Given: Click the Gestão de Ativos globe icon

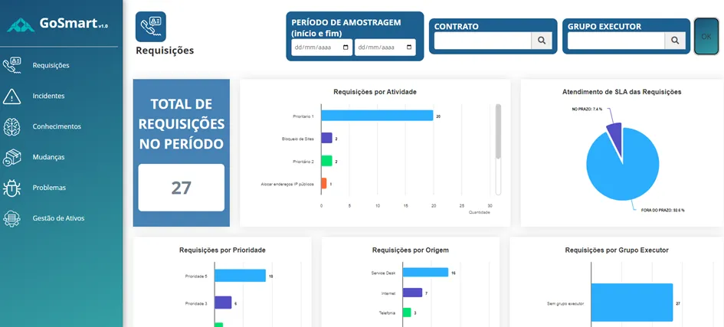Looking at the screenshot, I should coord(11,218).
